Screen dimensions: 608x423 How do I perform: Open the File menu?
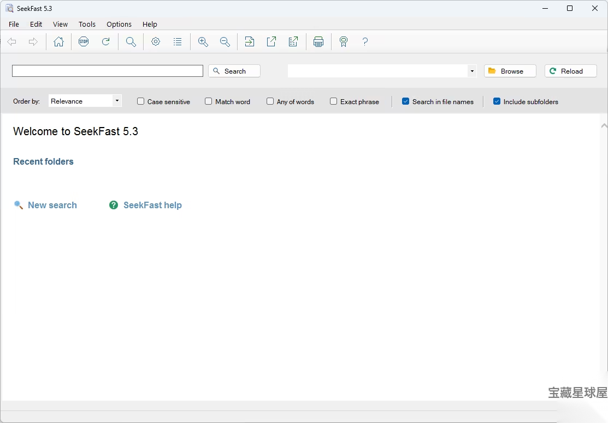coord(14,24)
